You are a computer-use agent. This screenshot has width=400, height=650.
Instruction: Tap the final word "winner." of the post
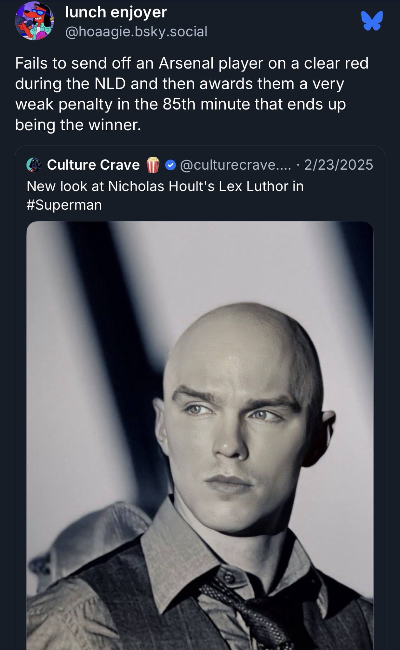pyautogui.click(x=115, y=125)
